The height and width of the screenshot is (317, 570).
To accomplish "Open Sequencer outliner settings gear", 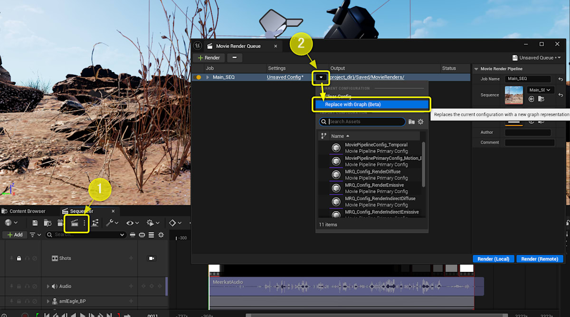I will pyautogui.click(x=161, y=234).
